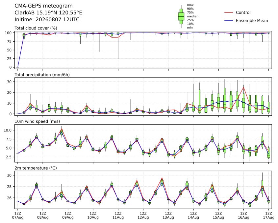278x223 pixels.
Task: Click the 'Initime: 20260807 12UTC' text
Action: point(47,19)
